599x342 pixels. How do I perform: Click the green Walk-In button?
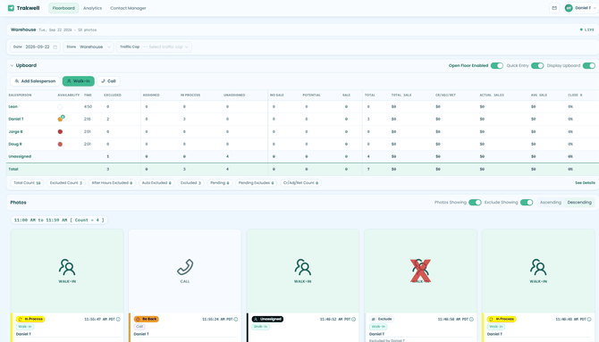tap(79, 81)
